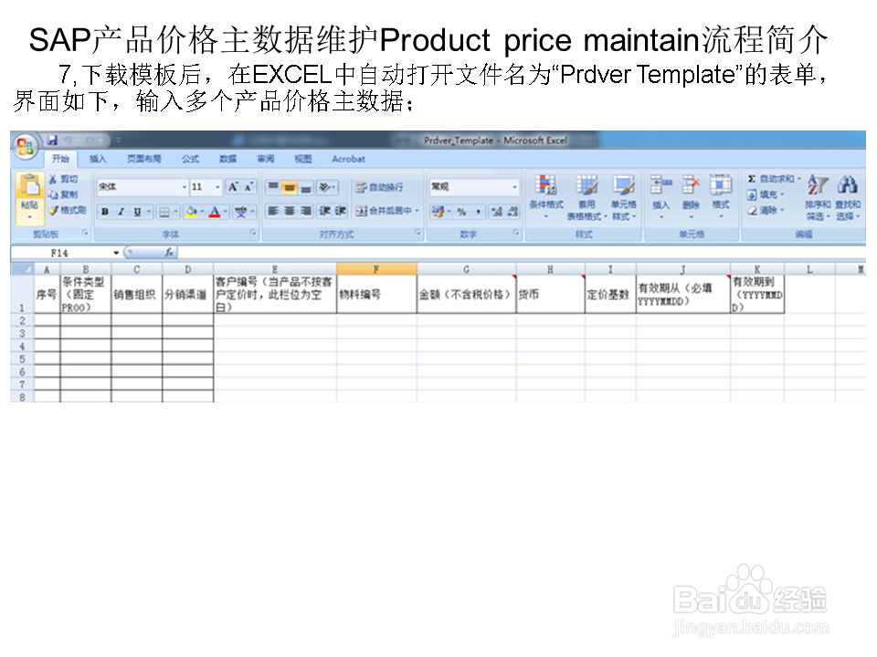Viewport: 877px width, 657px height.
Task: Open fill color dropdown arrow
Action: point(202,212)
